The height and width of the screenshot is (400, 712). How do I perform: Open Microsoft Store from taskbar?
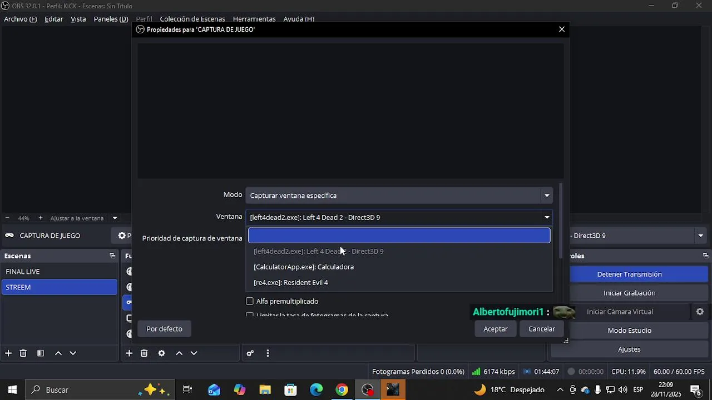click(x=290, y=390)
